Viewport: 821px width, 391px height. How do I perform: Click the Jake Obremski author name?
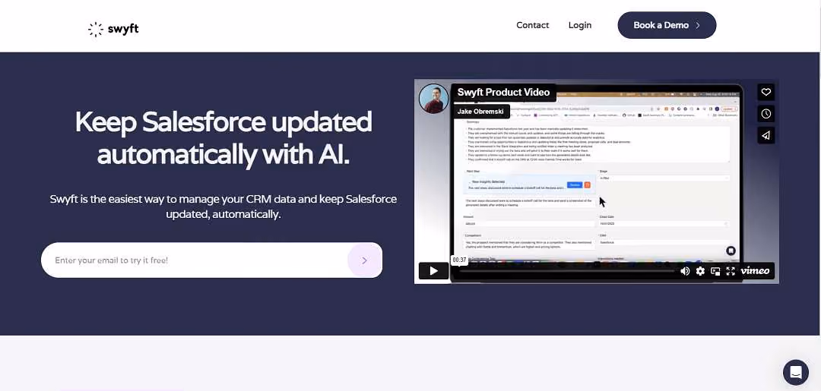[480, 112]
